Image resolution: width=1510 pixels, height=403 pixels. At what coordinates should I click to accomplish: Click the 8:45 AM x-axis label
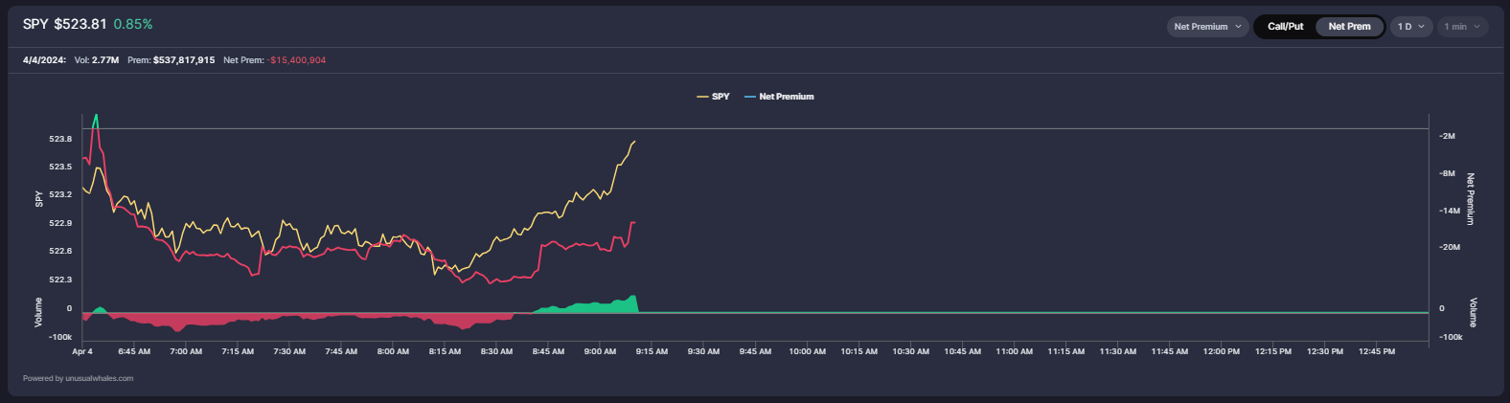(548, 351)
